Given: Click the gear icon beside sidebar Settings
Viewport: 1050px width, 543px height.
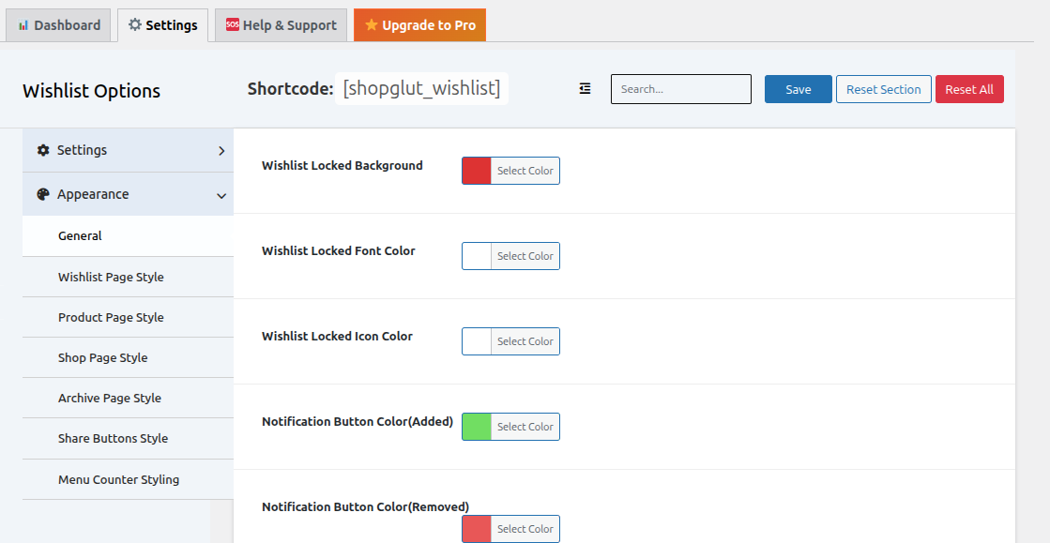Looking at the screenshot, I should (43, 150).
